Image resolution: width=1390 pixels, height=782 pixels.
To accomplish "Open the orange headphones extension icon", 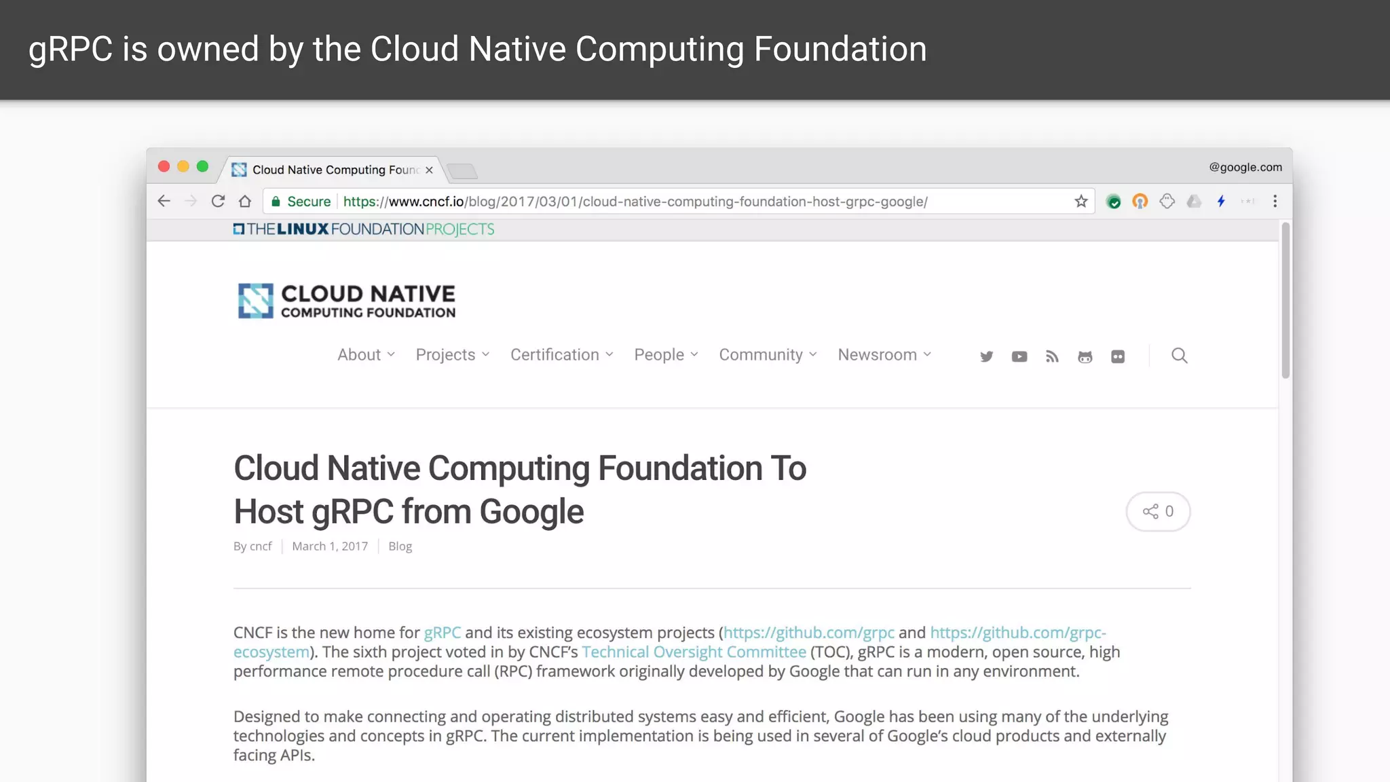I will (1140, 201).
